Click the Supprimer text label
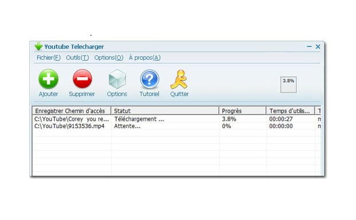This screenshot has width=356, height=220. click(82, 94)
